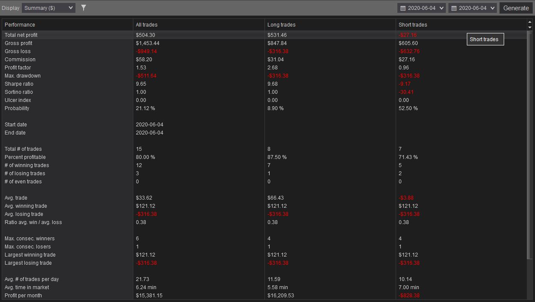The height and width of the screenshot is (302, 535).
Task: Click the $16,209.53 profit per month value
Action: click(281, 296)
